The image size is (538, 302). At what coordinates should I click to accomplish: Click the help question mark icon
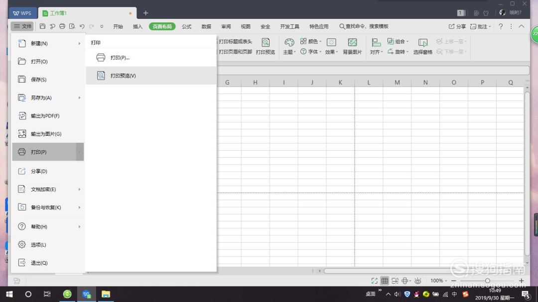[501, 26]
